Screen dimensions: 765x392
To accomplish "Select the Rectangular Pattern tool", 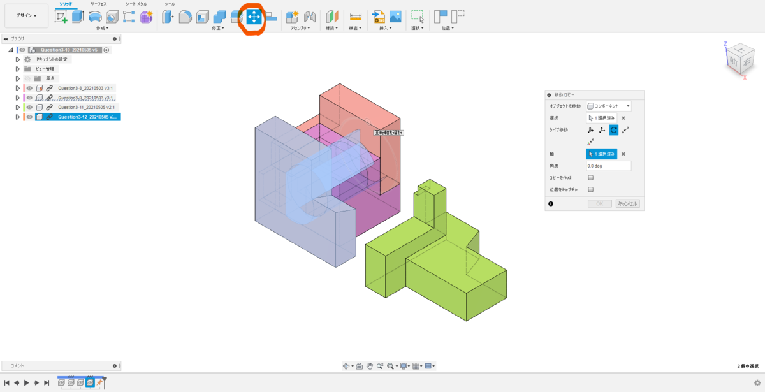I will pyautogui.click(x=129, y=17).
